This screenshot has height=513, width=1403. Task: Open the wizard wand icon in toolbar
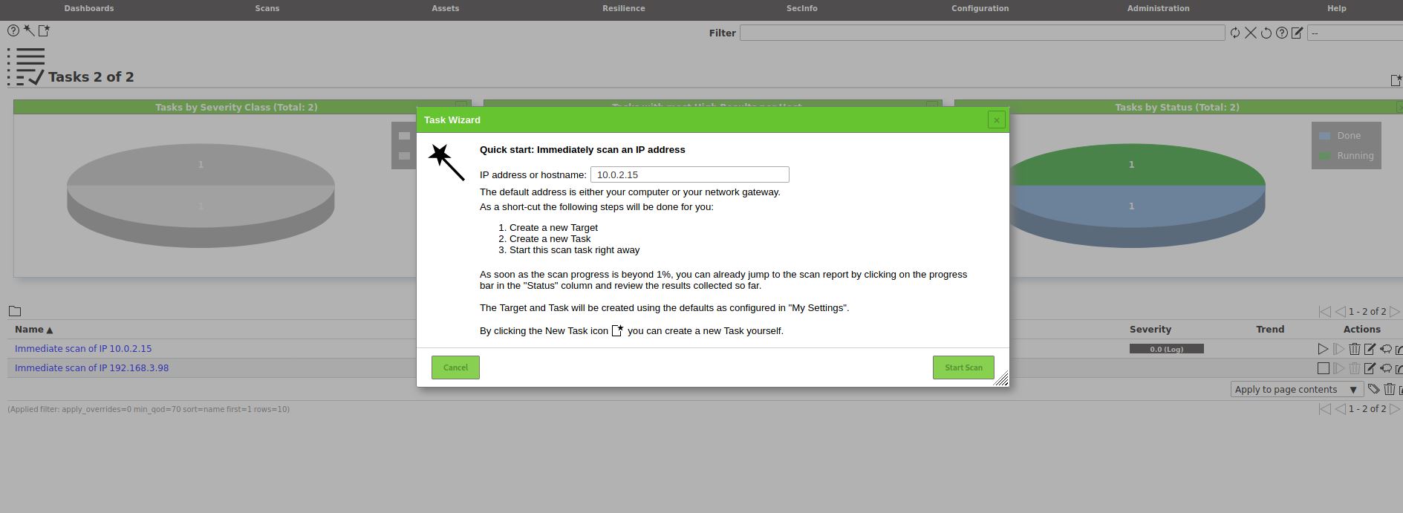point(28,30)
